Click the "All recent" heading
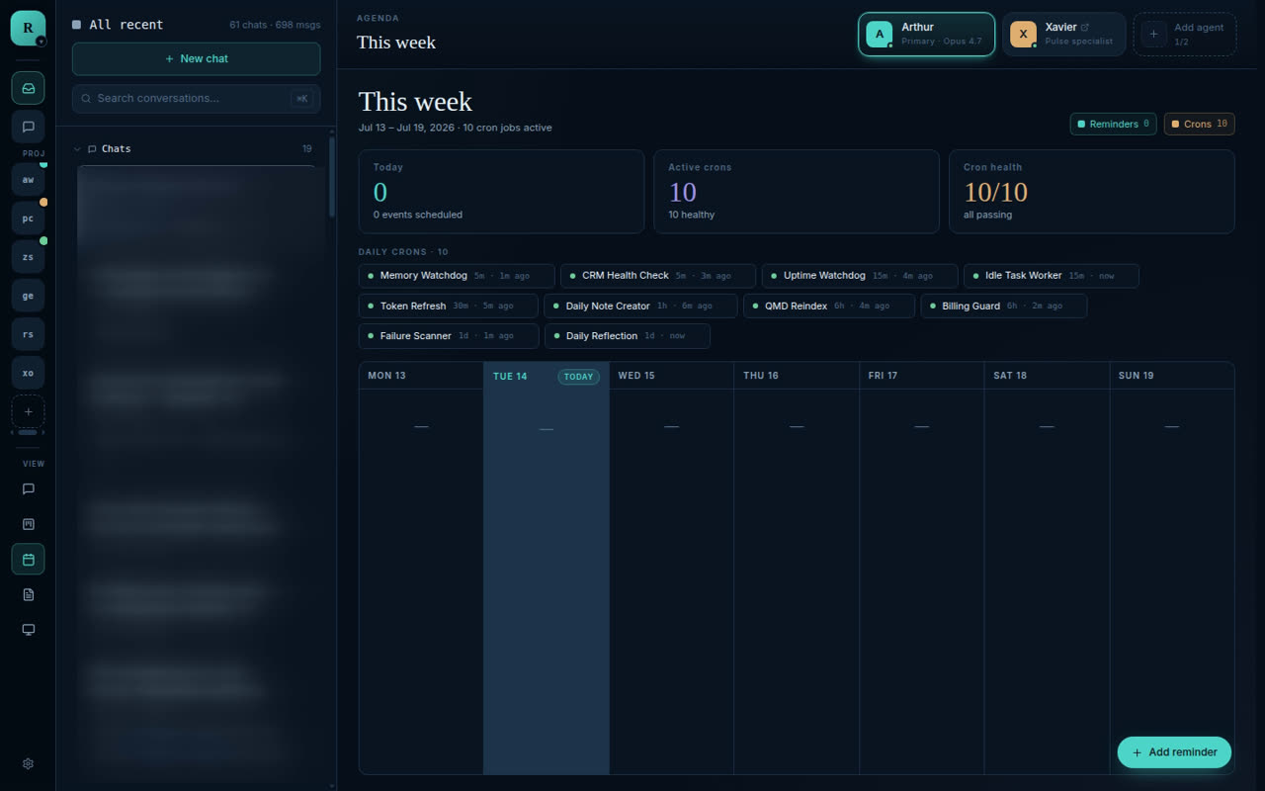1265x791 pixels. coord(126,25)
